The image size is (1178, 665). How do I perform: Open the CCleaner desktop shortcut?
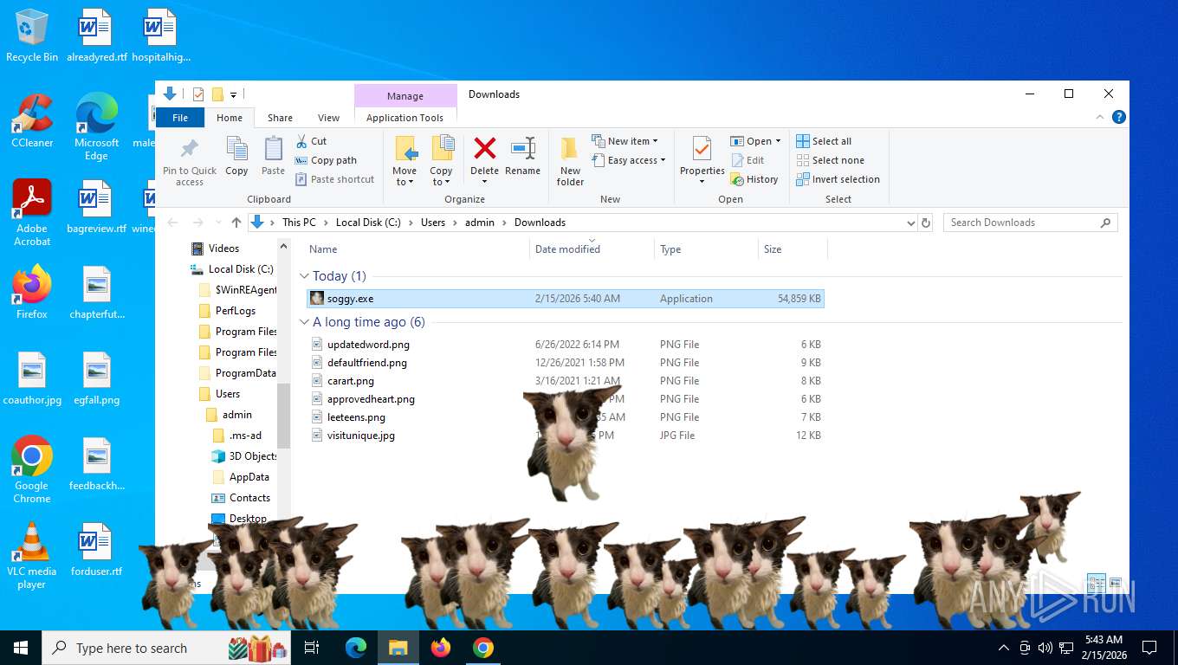(x=32, y=121)
